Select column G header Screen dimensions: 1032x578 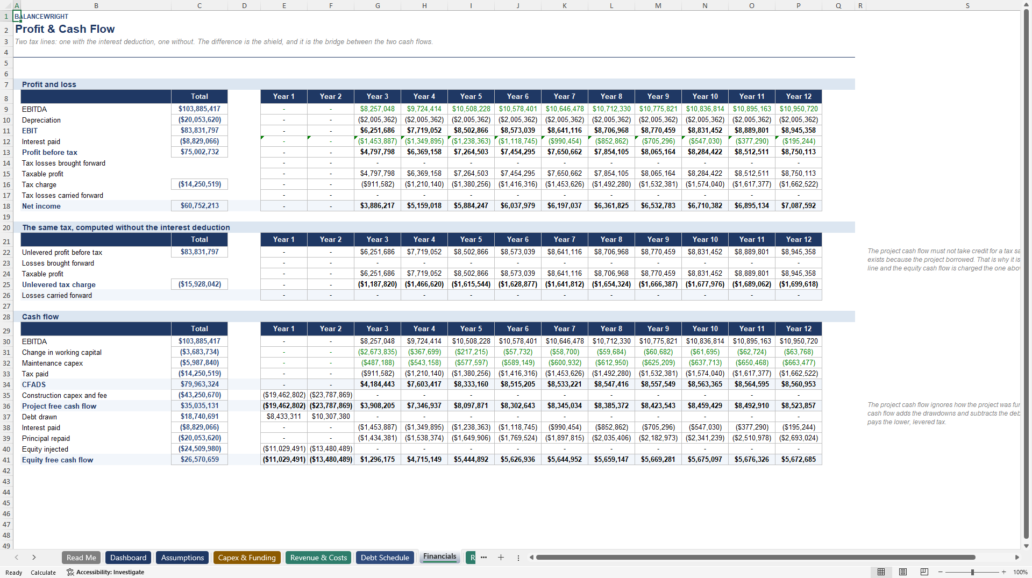coord(378,5)
